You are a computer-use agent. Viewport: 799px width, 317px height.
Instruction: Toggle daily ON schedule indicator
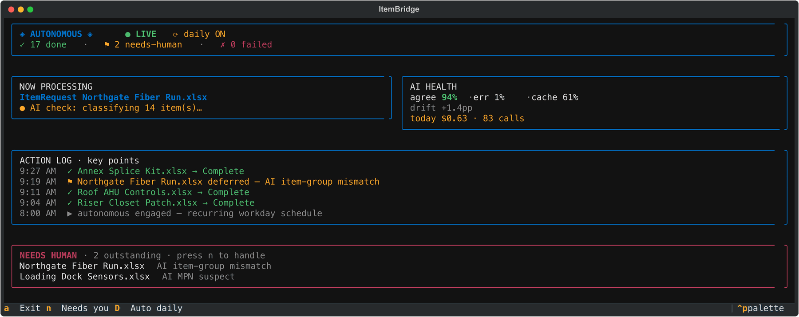(204, 34)
